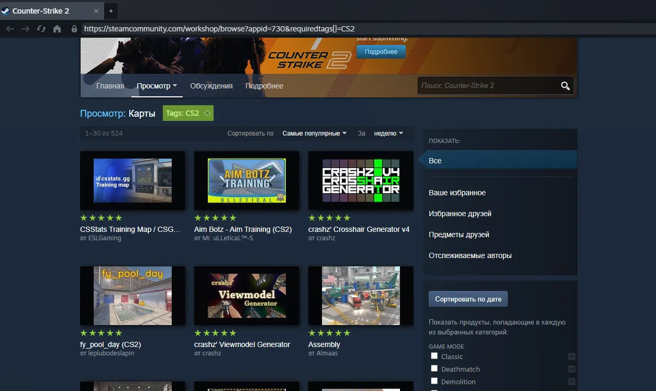Open crashz' Viewmodel Generator title link
The height and width of the screenshot is (391, 656).
pos(242,344)
